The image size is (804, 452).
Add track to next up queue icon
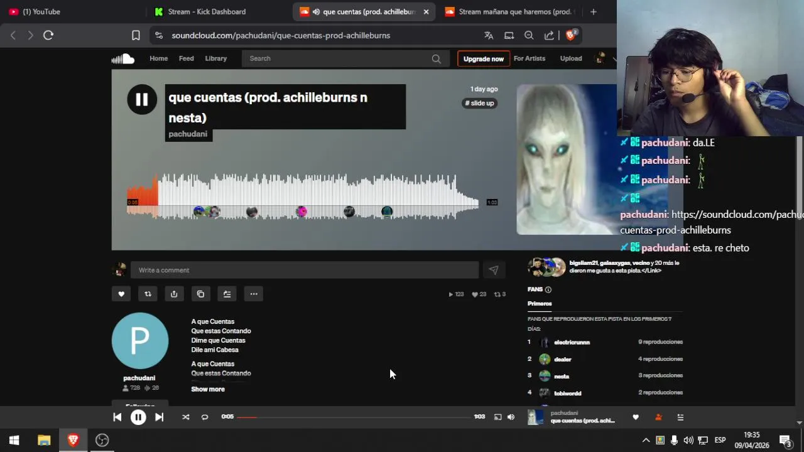[x=227, y=294]
